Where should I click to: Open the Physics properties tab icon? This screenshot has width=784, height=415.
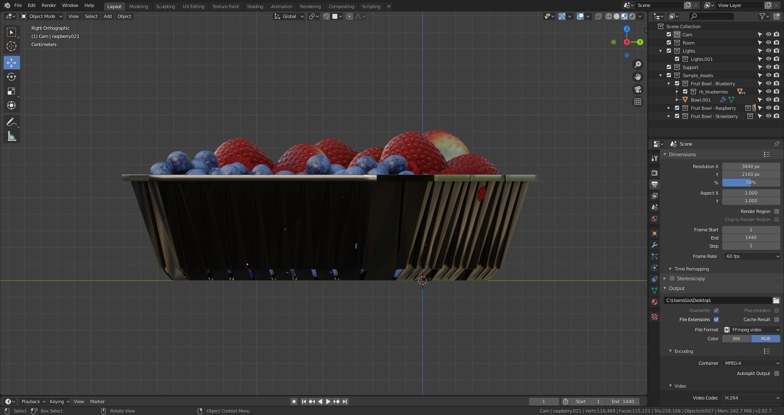coord(655,268)
